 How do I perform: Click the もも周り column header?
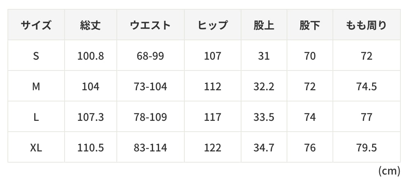(x=366, y=25)
